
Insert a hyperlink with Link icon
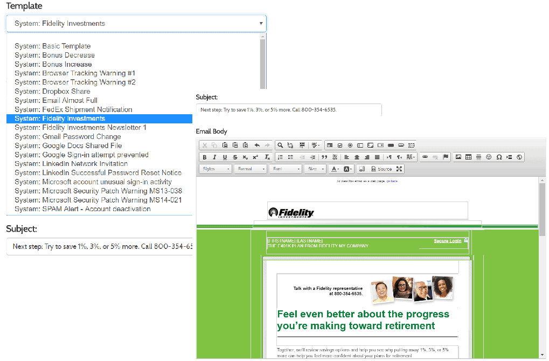click(x=425, y=157)
